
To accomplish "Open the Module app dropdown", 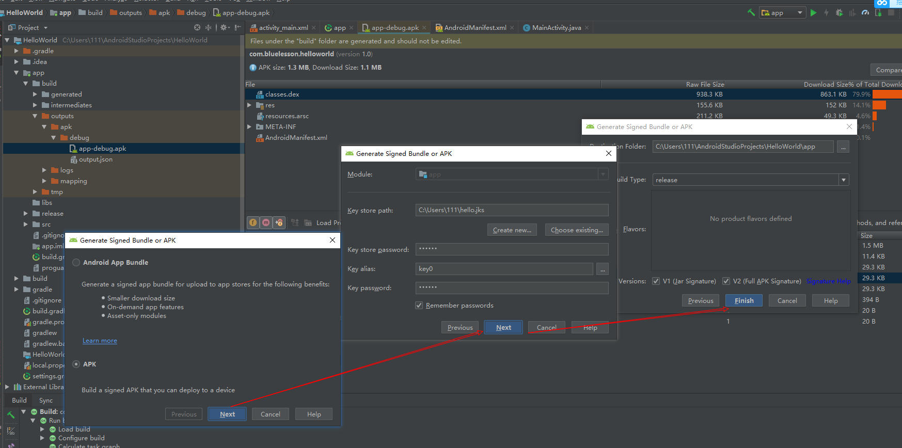I will pos(512,174).
